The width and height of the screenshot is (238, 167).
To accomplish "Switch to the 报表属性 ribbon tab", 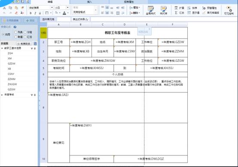I will click(x=129, y=2).
